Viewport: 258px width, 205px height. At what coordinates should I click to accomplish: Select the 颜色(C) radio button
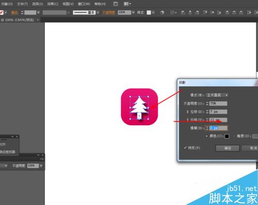pos(207,136)
